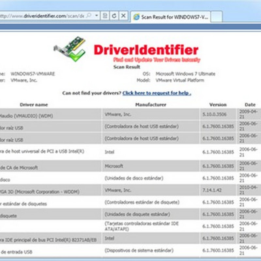Click the Internet Explorer icon on tab
261x261 pixels.
(136, 17)
